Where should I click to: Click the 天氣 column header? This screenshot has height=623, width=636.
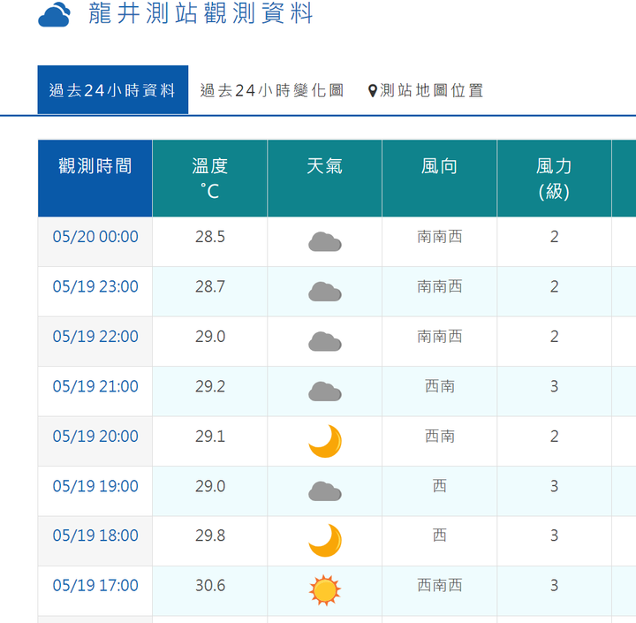(x=324, y=179)
